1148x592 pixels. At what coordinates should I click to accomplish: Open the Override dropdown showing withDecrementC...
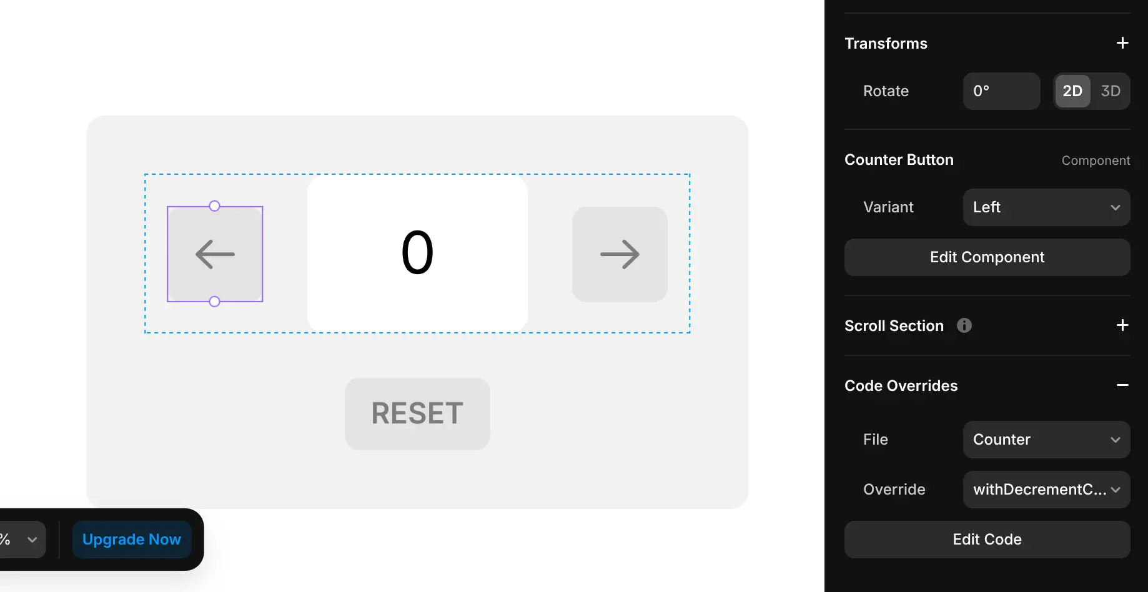point(1046,490)
